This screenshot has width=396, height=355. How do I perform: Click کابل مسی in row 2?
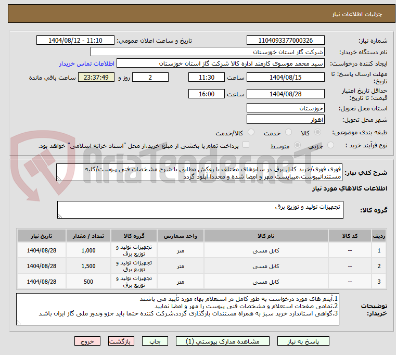tap(266, 266)
